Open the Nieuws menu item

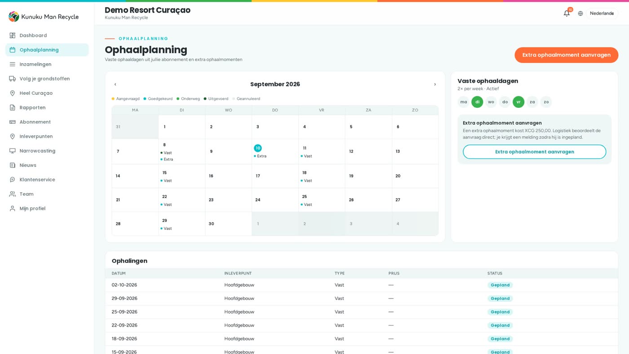(x=47, y=165)
